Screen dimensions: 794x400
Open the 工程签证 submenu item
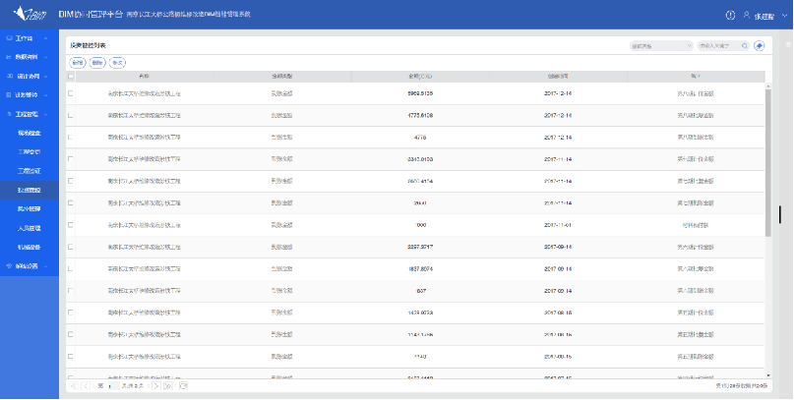click(30, 171)
